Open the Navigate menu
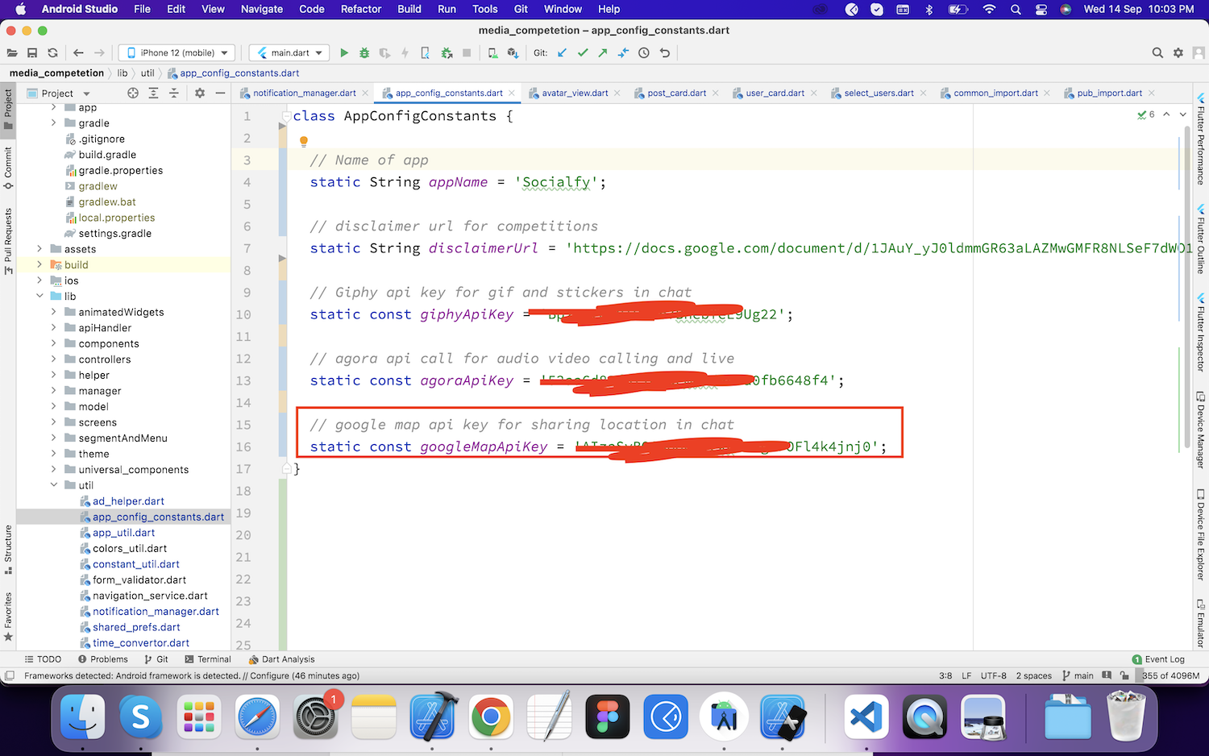This screenshot has width=1209, height=756. click(x=262, y=9)
